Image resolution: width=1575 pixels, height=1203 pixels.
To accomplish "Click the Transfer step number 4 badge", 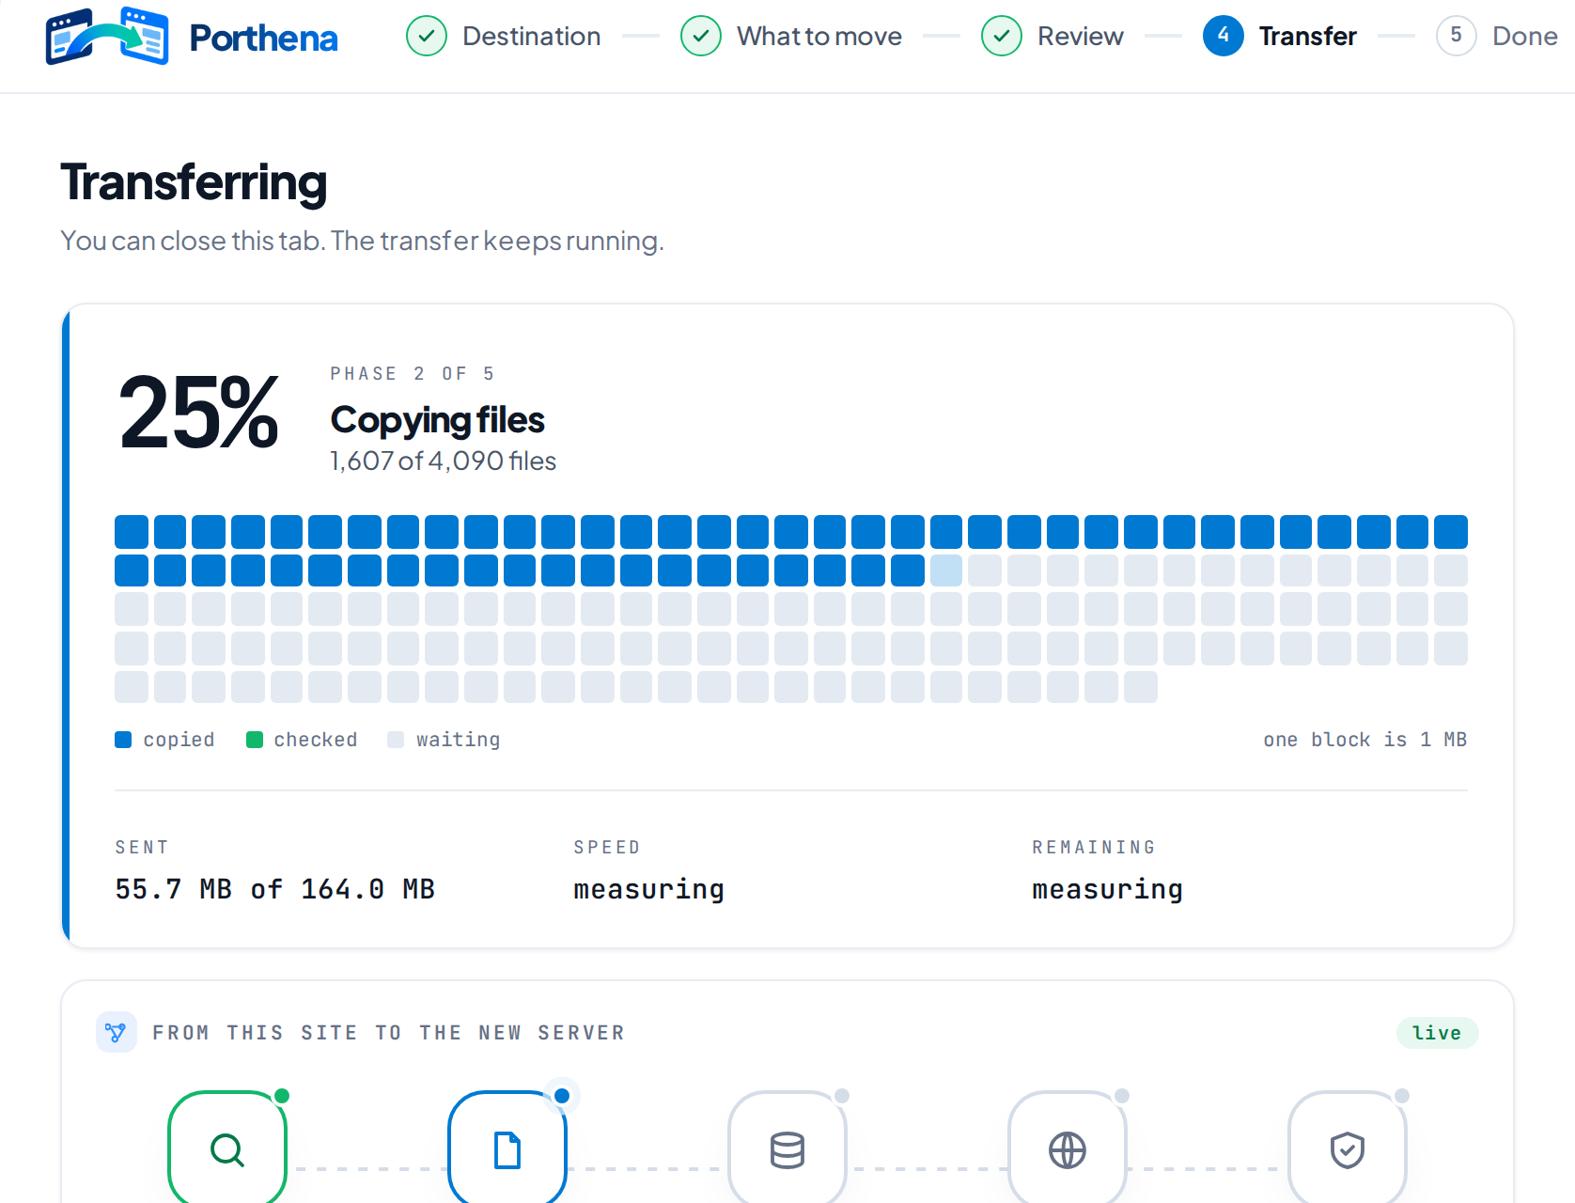I will [1224, 36].
